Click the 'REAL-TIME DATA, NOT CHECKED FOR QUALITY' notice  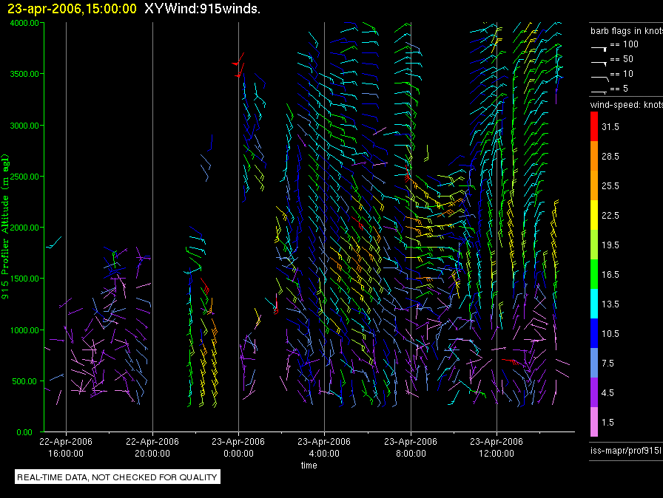point(117,477)
